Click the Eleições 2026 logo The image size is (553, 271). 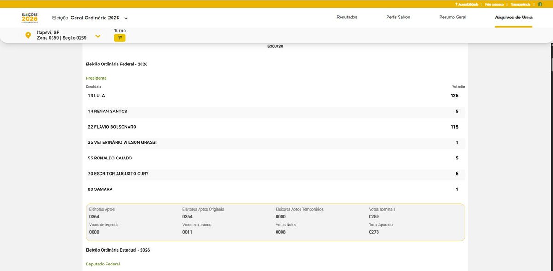[29, 18]
